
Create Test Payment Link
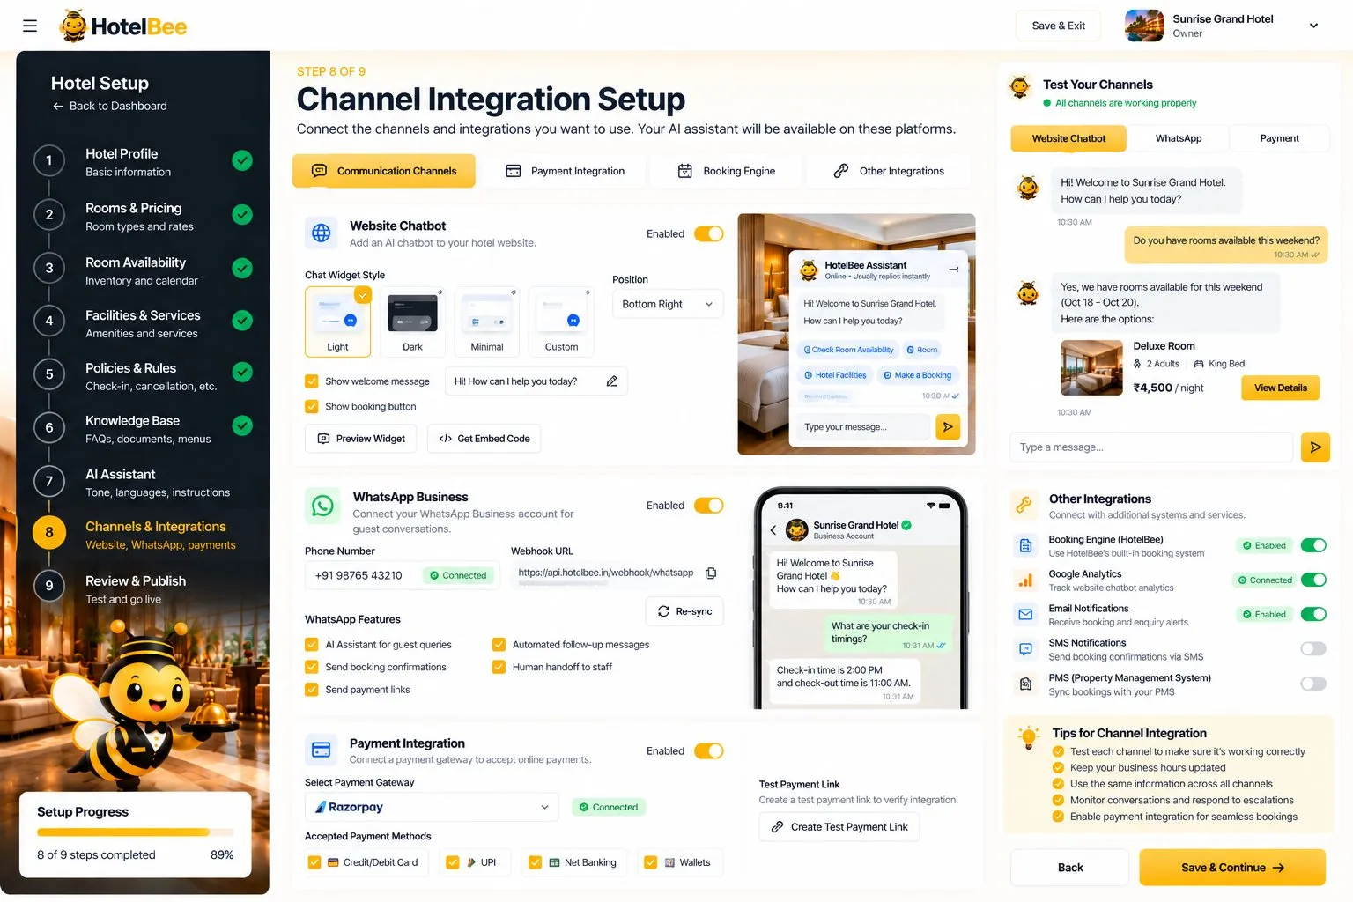pos(839,827)
